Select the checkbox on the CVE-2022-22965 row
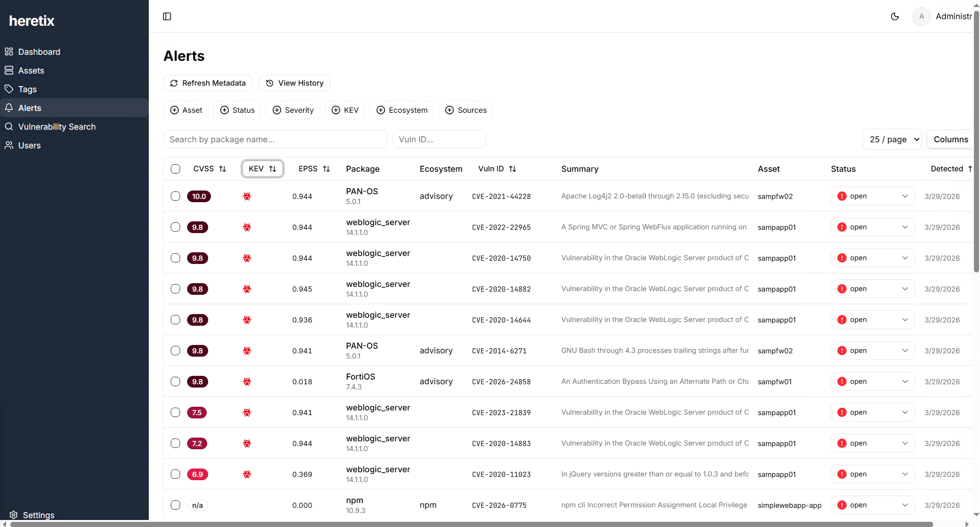This screenshot has width=980, height=527. coord(175,227)
